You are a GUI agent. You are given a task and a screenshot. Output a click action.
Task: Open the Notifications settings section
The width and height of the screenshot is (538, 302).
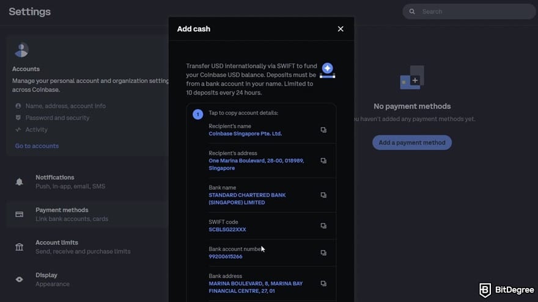click(87, 182)
